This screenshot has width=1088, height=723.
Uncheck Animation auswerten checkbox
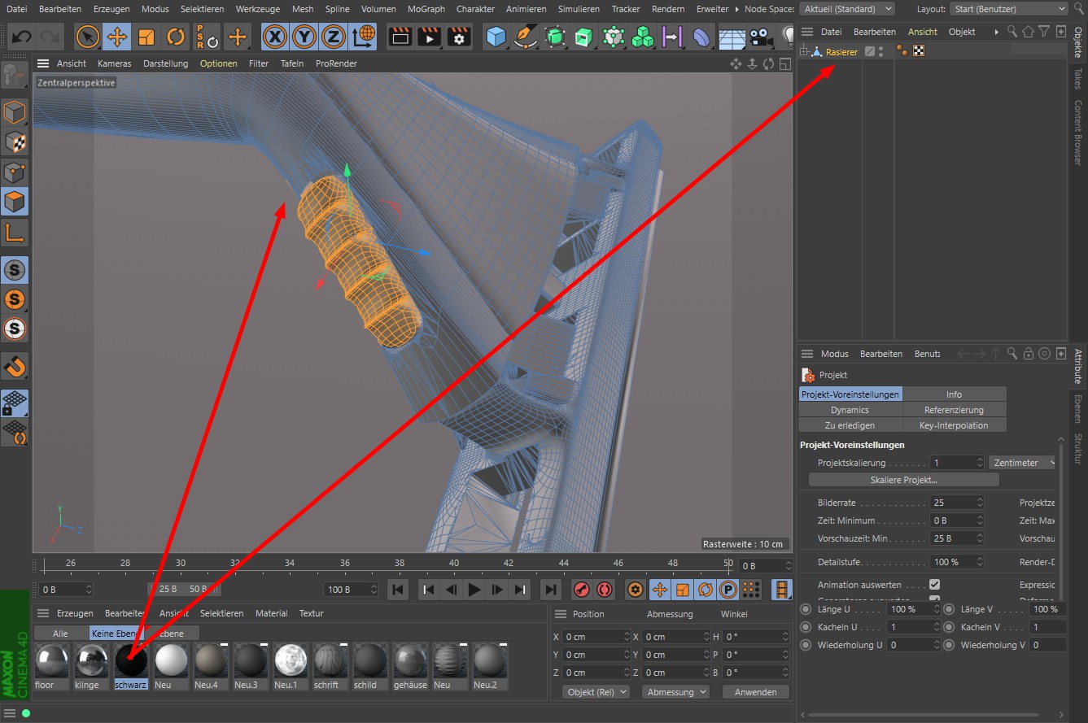(934, 585)
